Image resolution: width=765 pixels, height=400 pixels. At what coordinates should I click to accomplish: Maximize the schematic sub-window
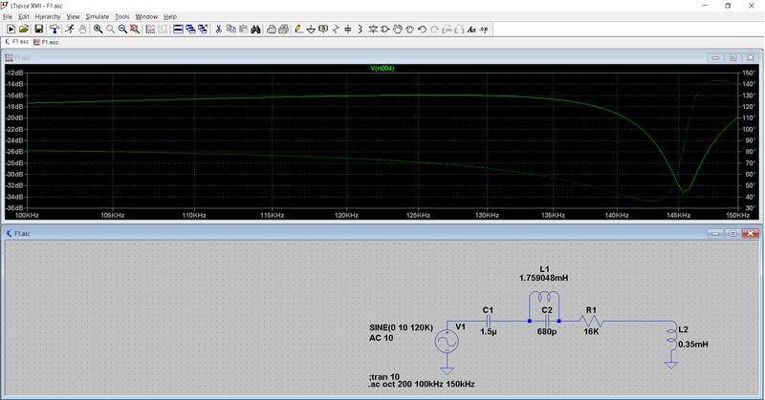pyautogui.click(x=732, y=233)
